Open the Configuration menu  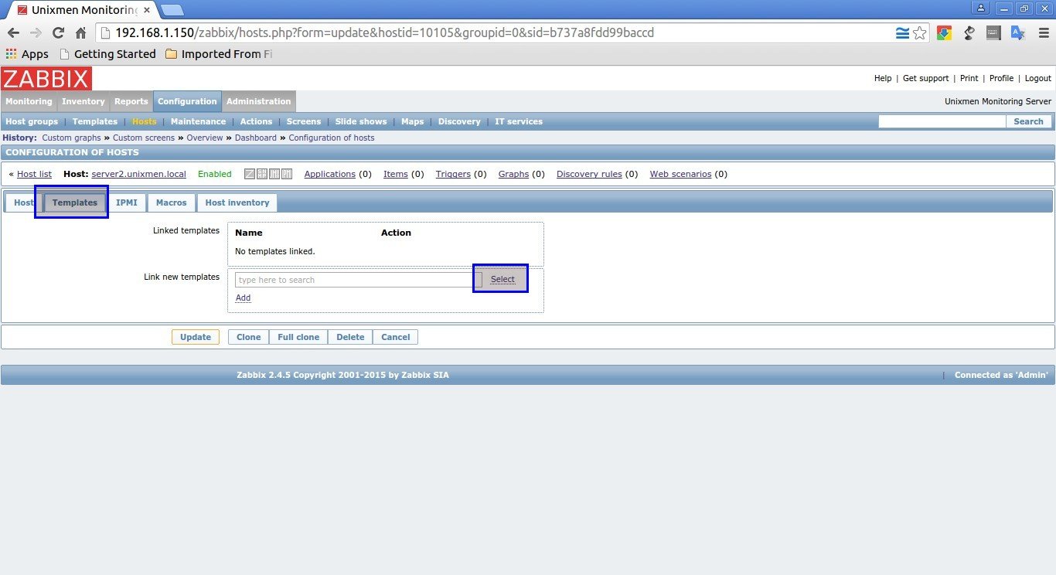pyautogui.click(x=187, y=101)
